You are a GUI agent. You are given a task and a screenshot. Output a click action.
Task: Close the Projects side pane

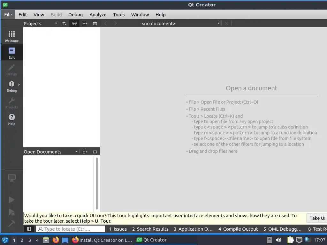[x=95, y=24]
